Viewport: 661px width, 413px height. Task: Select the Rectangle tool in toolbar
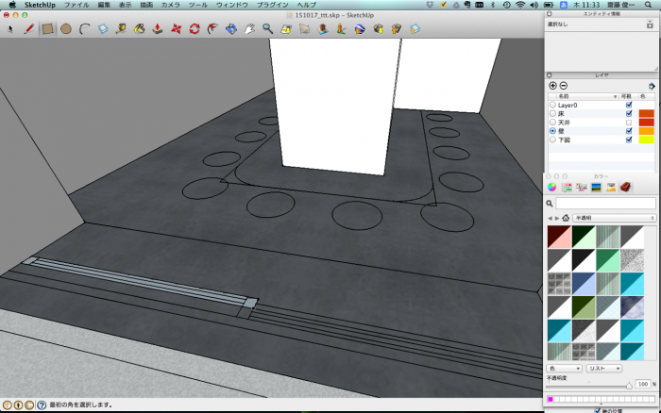pyautogui.click(x=47, y=28)
